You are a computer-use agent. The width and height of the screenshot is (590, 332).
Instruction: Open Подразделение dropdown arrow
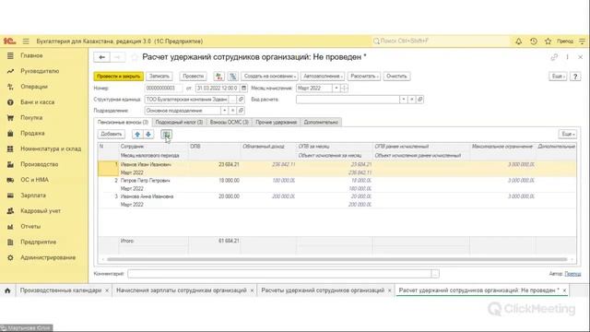click(224, 111)
